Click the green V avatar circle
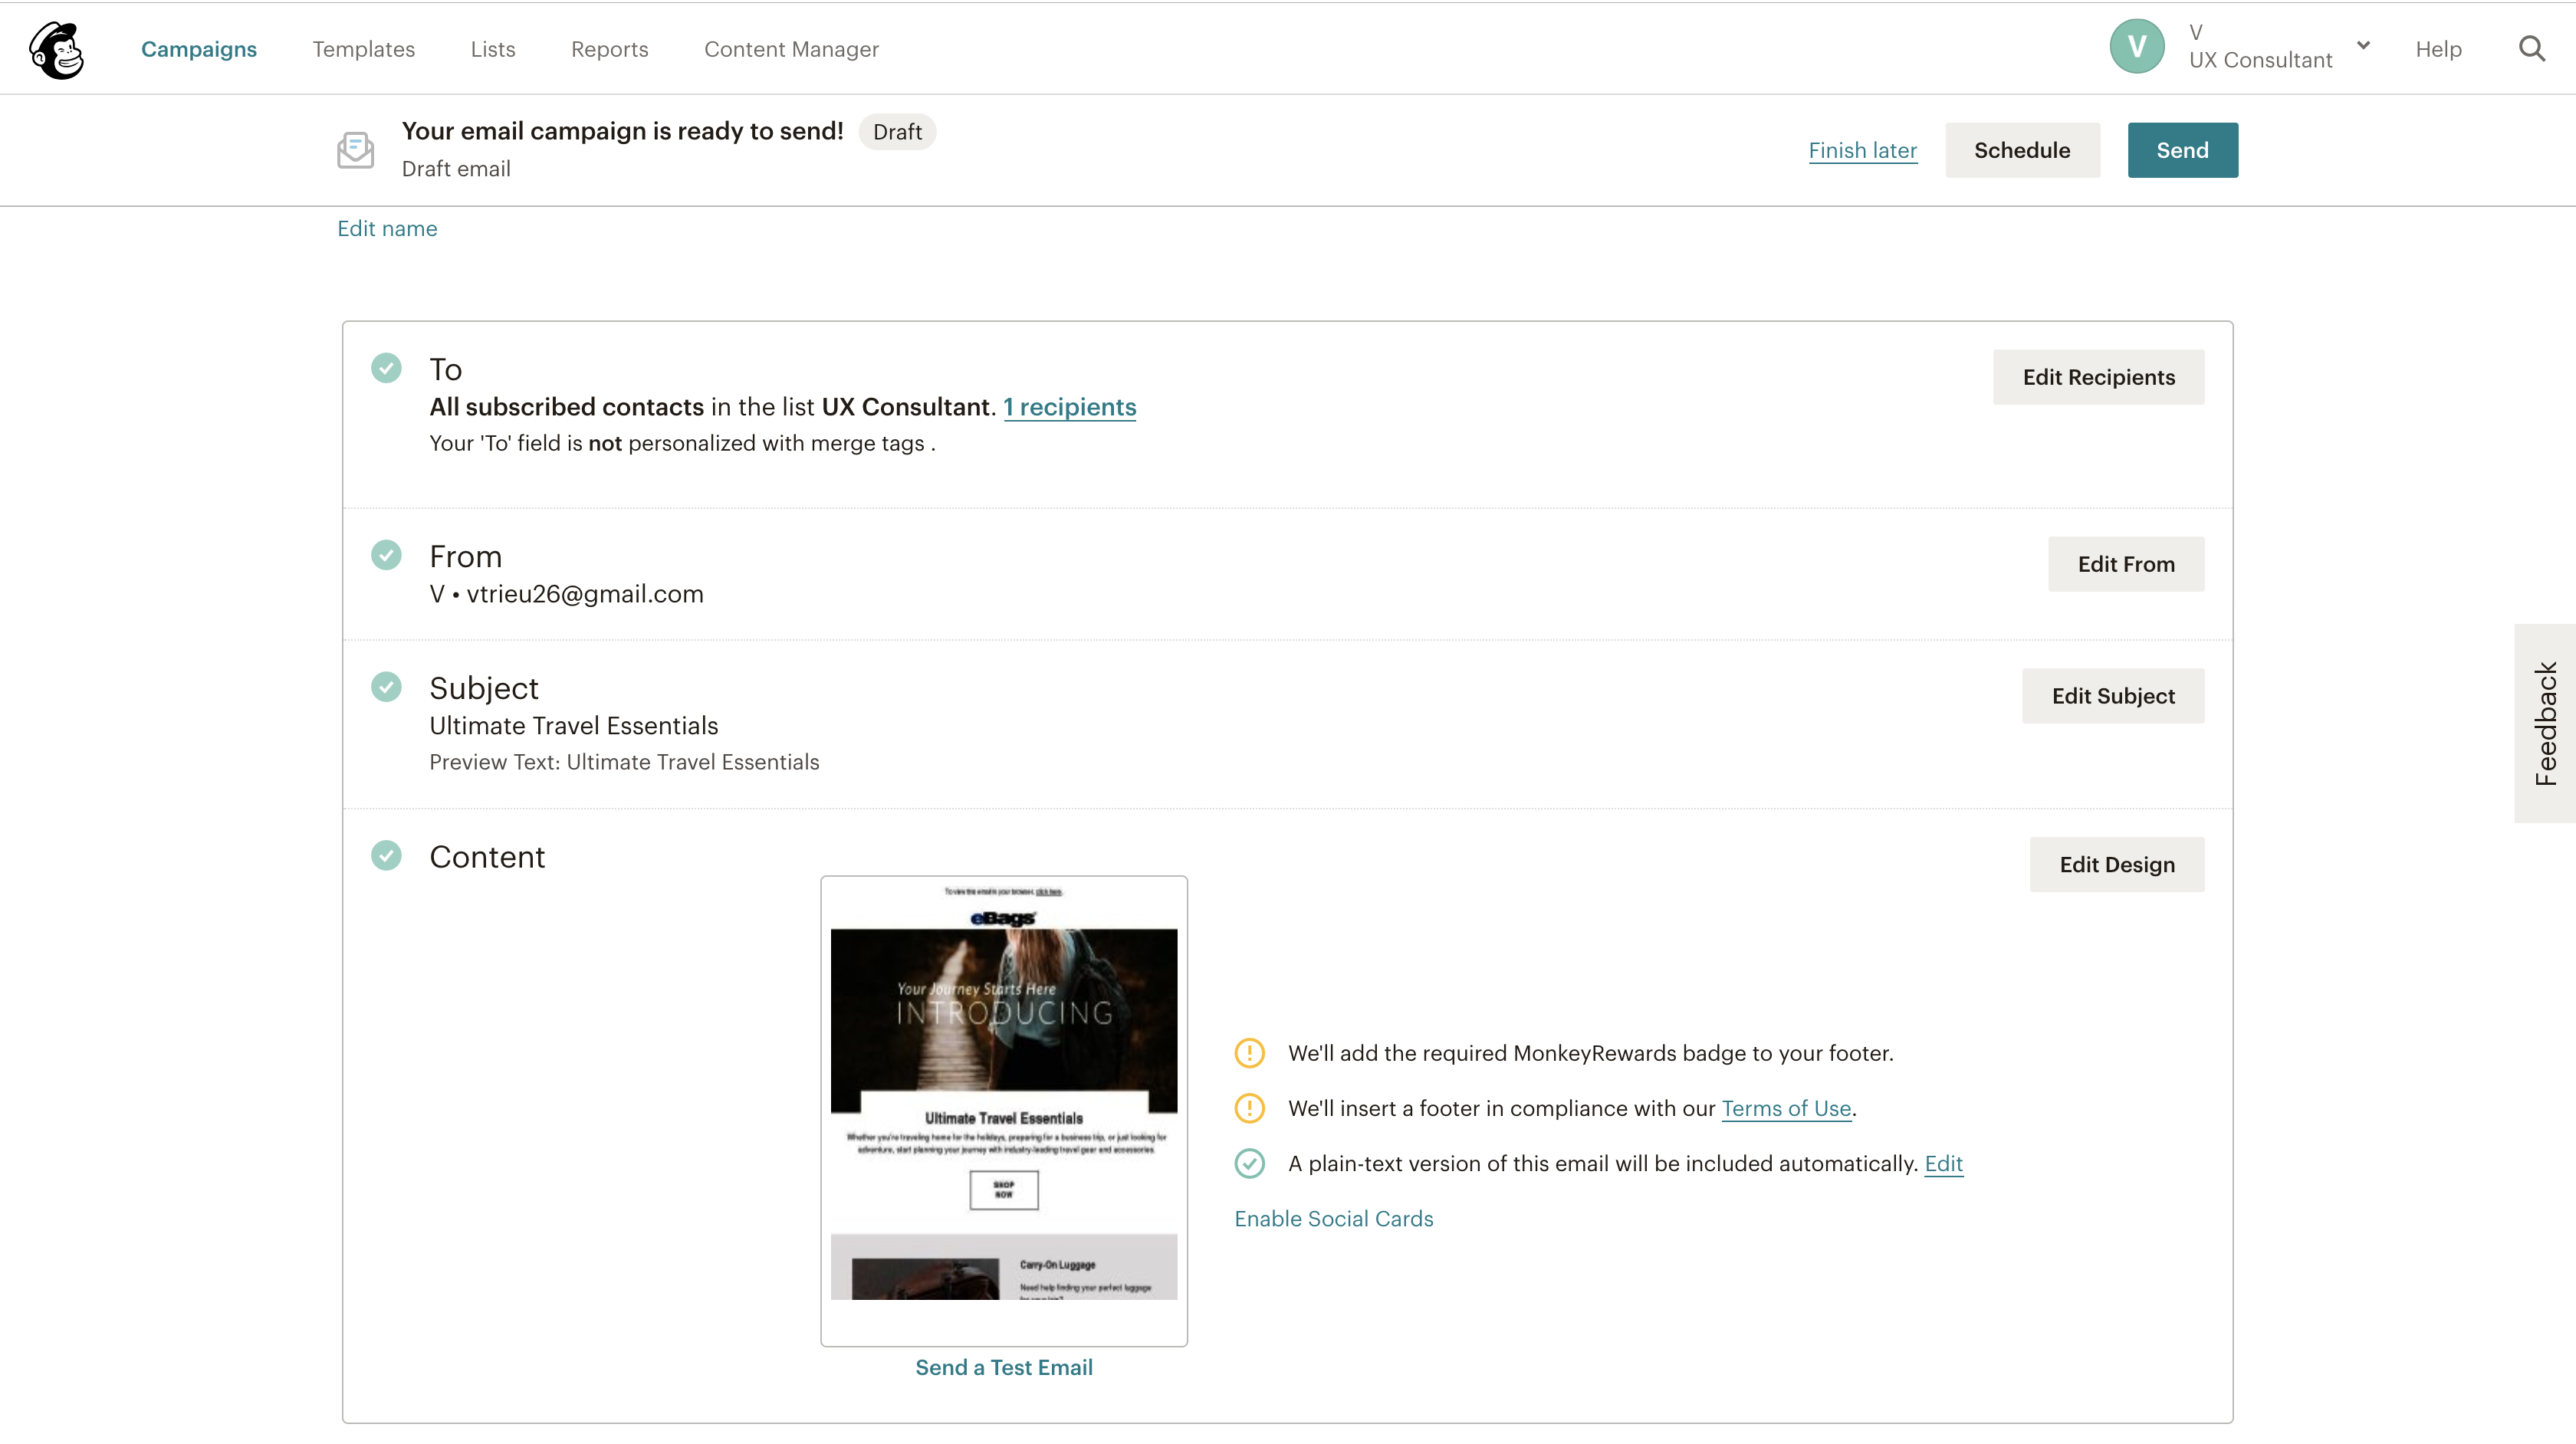Image resolution: width=2576 pixels, height=1444 pixels. 2136,46
